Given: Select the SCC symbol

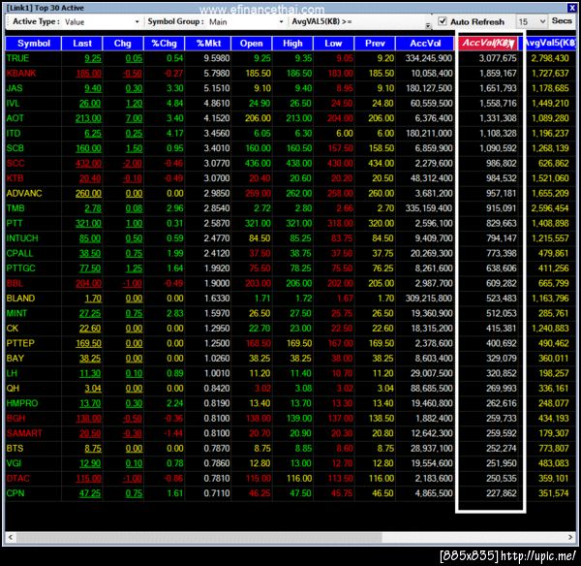Looking at the screenshot, I should (15, 163).
